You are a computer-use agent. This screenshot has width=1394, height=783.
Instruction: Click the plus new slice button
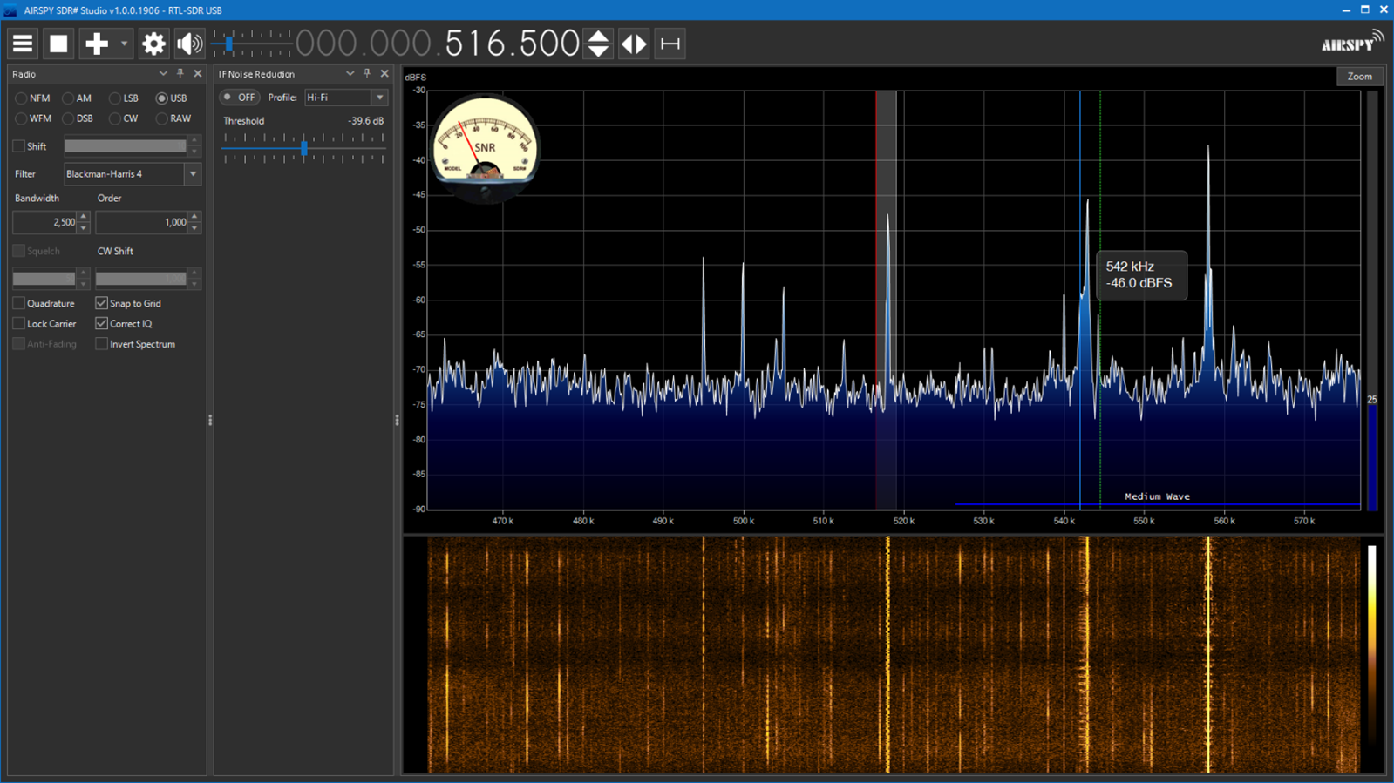point(96,44)
